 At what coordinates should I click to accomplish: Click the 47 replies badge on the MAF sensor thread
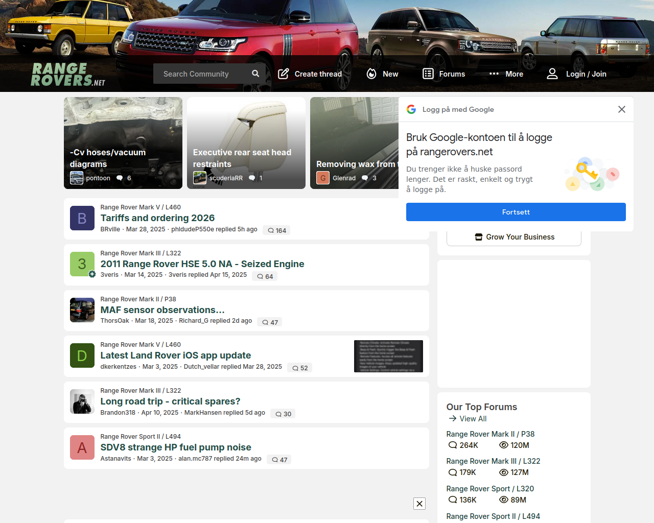tap(270, 322)
